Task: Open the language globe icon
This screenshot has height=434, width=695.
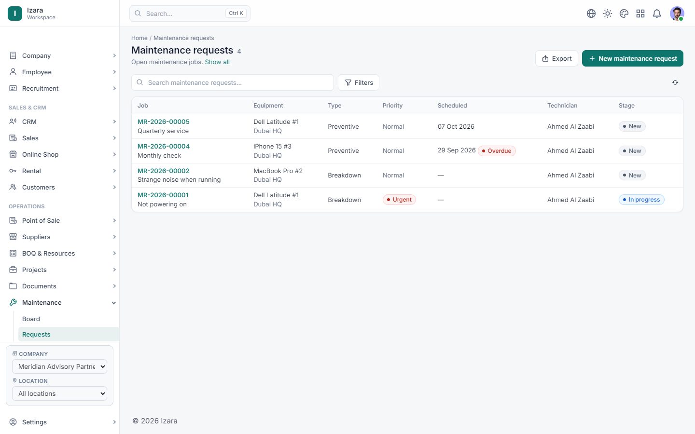Action: tap(591, 14)
